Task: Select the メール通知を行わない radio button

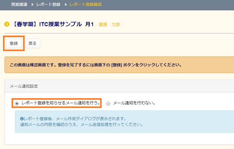Action: click(x=108, y=103)
